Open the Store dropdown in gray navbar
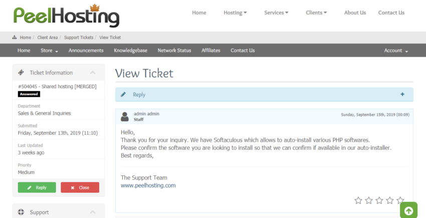This screenshot has height=218, width=426. (49, 50)
